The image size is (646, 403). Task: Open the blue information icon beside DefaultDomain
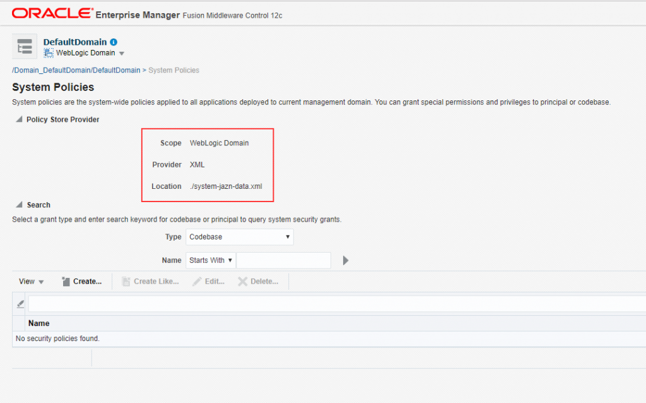click(114, 42)
